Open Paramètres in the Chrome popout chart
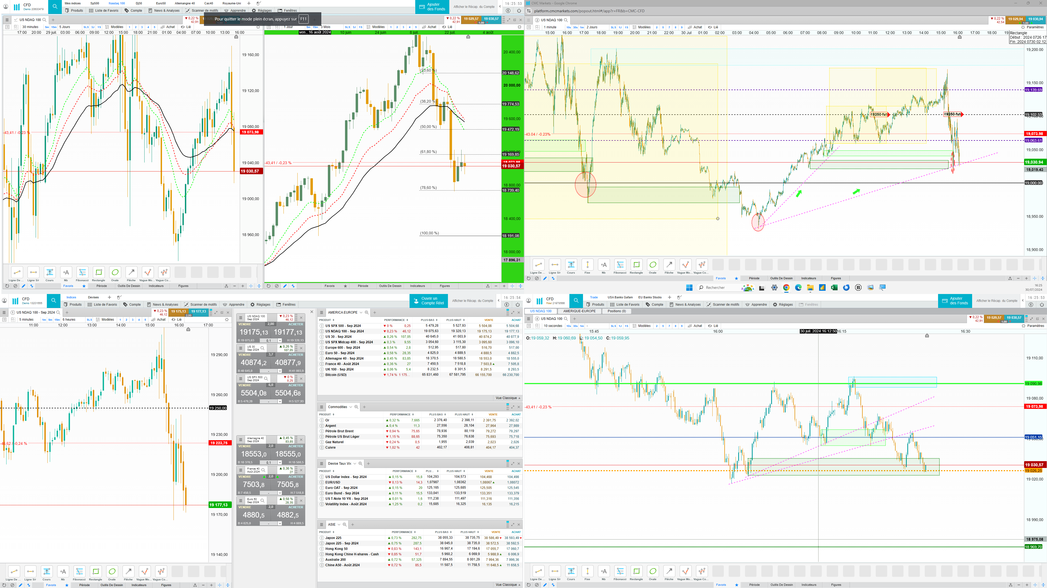 1033,27
